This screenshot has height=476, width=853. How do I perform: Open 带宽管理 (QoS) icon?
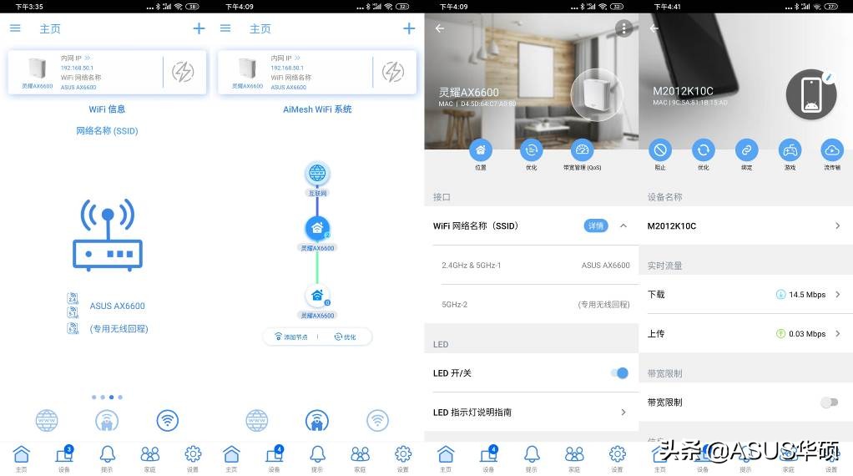582,149
